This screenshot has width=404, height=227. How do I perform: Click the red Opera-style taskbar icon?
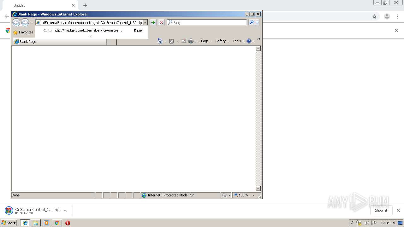pos(68,223)
